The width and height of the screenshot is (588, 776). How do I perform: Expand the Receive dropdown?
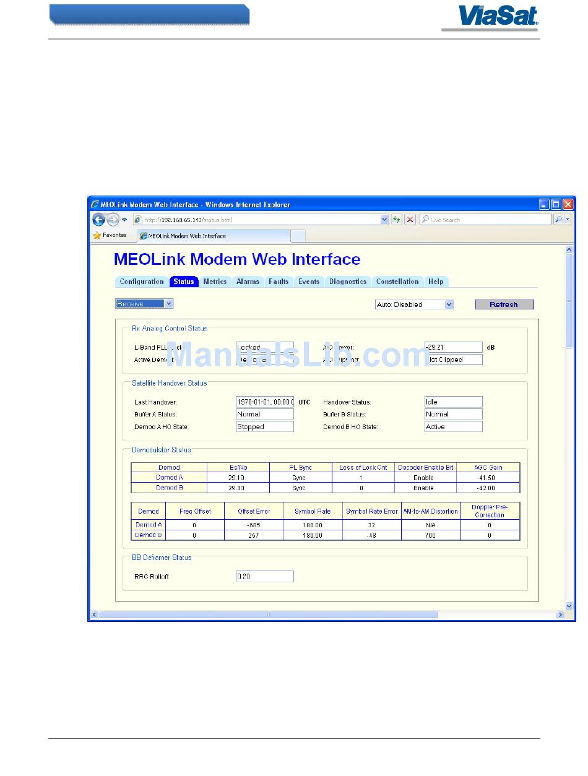(145, 304)
